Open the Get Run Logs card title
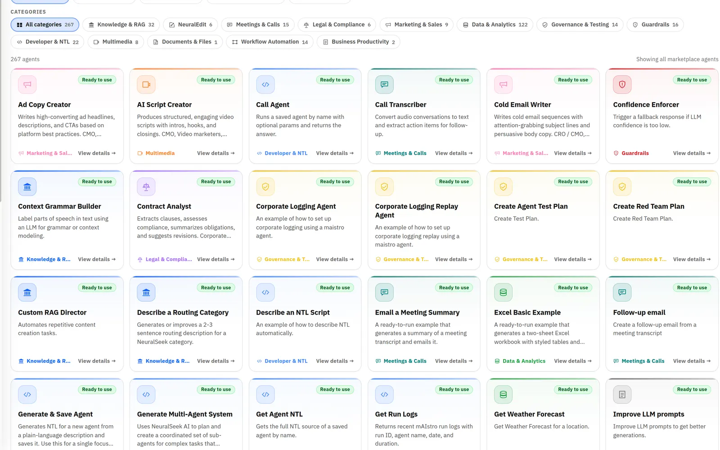 point(396,414)
